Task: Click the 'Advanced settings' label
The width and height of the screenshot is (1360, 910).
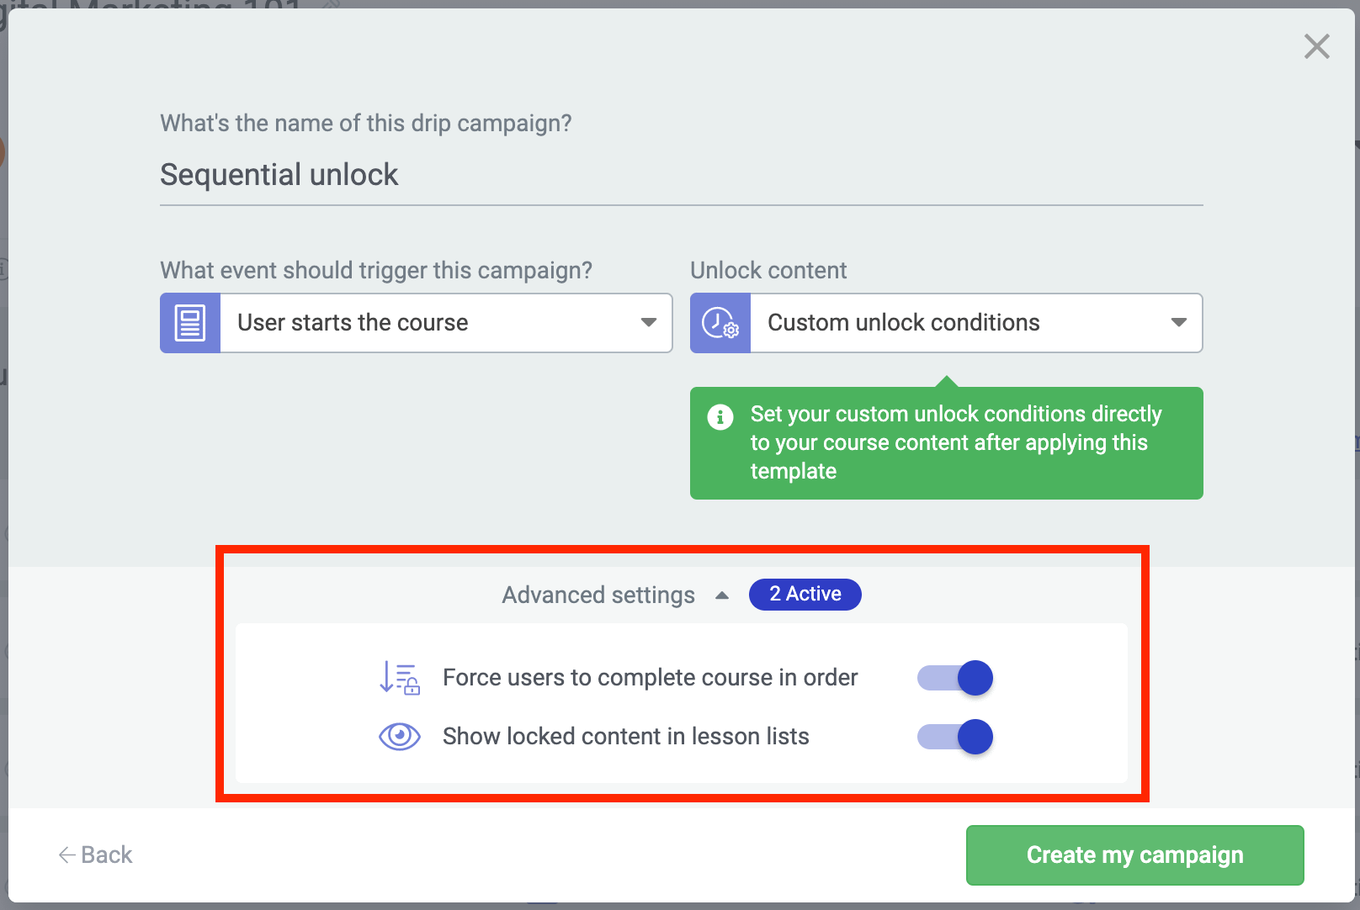Action: 598,595
